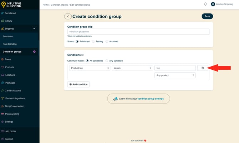Select the Testing status radio
The width and height of the screenshot is (239, 143).
pos(93,42)
